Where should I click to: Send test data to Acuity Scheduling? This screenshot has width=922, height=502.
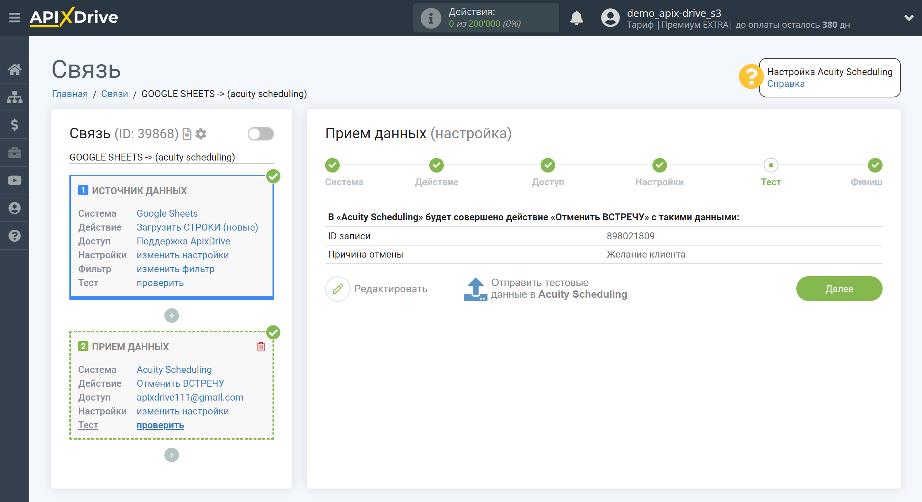point(559,289)
